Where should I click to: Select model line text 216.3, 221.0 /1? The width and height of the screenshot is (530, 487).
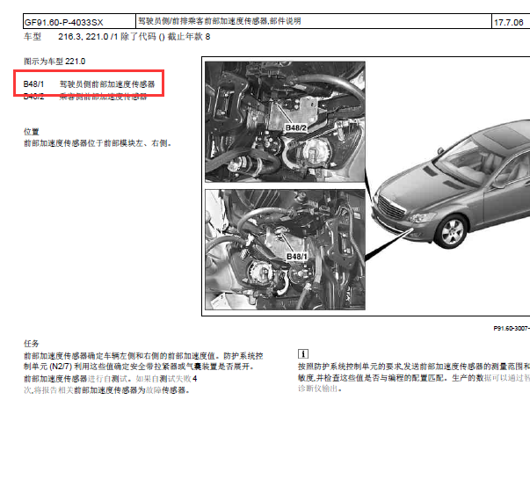click(88, 37)
